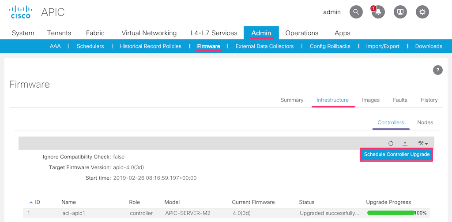452x222 pixels.
Task: Click the admin username
Action: tap(332, 12)
